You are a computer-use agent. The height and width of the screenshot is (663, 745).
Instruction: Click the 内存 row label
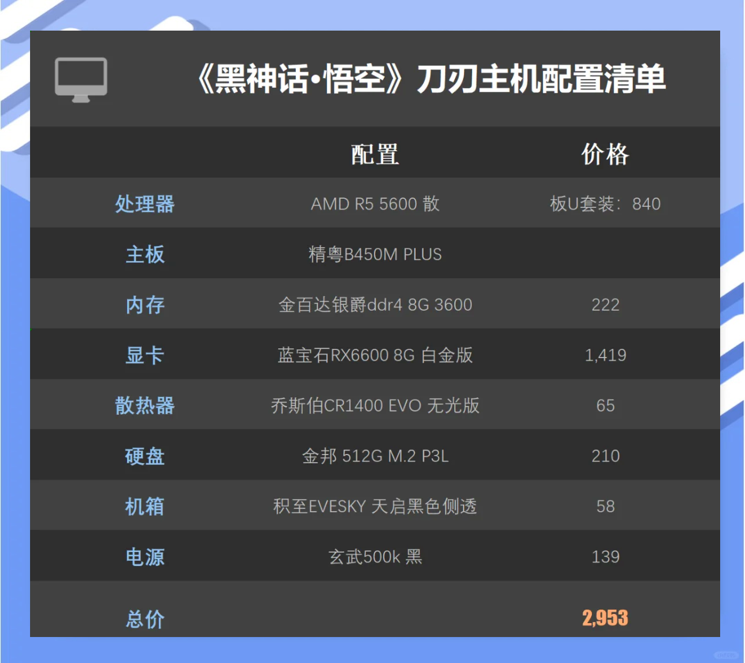pyautogui.click(x=144, y=305)
